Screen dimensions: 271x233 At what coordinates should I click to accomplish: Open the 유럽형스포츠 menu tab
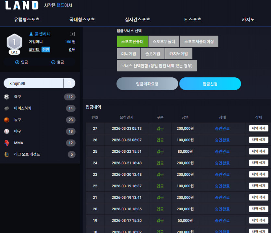[x=27, y=19]
